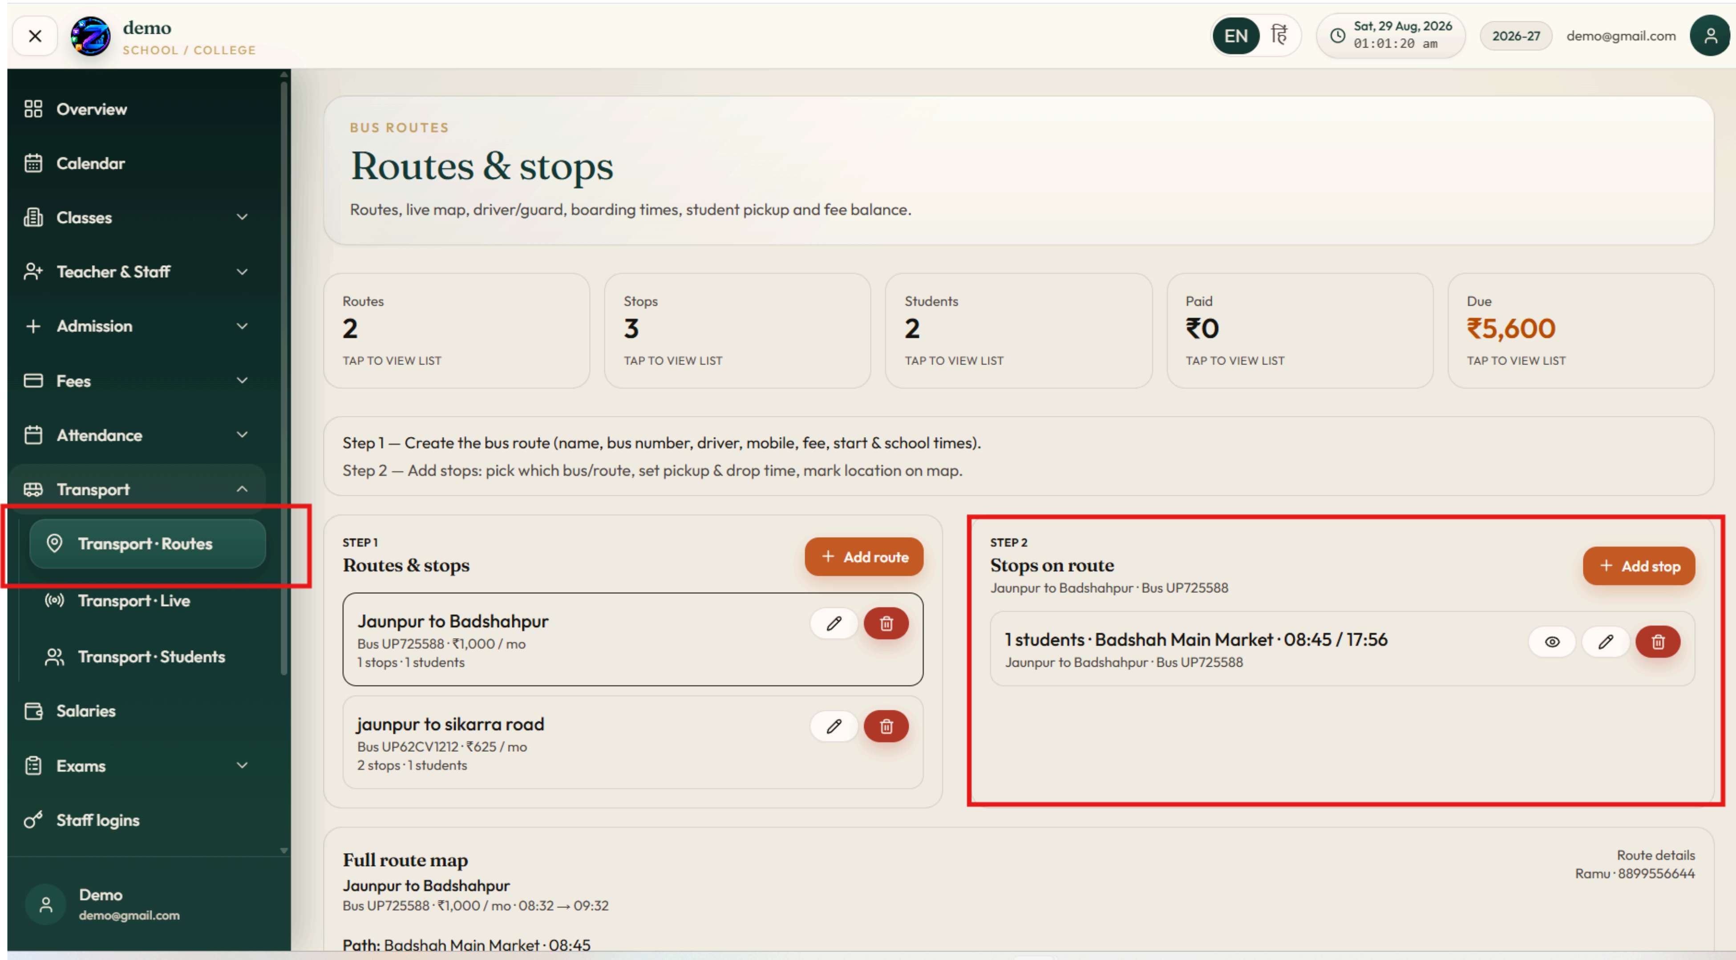This screenshot has height=960, width=1736.
Task: Expand the Classes chevron
Action: coord(242,217)
